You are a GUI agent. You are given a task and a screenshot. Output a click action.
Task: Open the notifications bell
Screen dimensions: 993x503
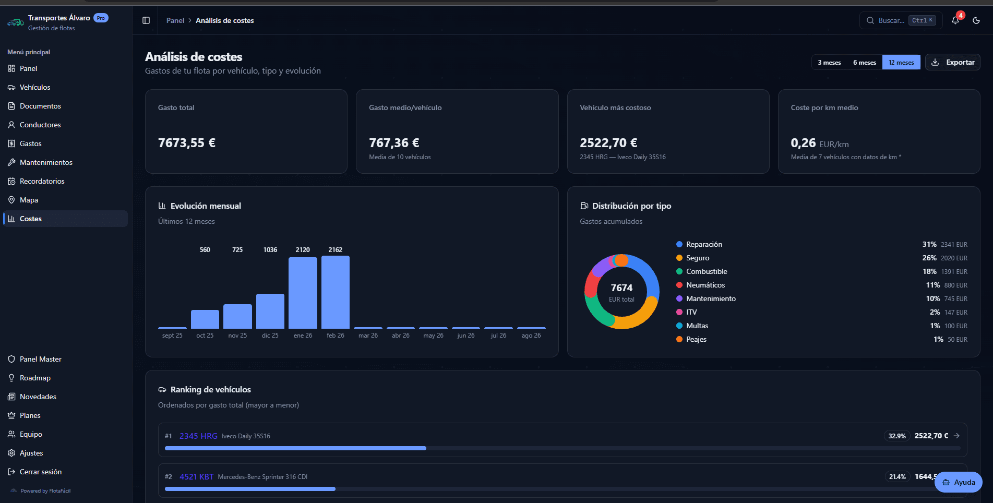(x=955, y=20)
